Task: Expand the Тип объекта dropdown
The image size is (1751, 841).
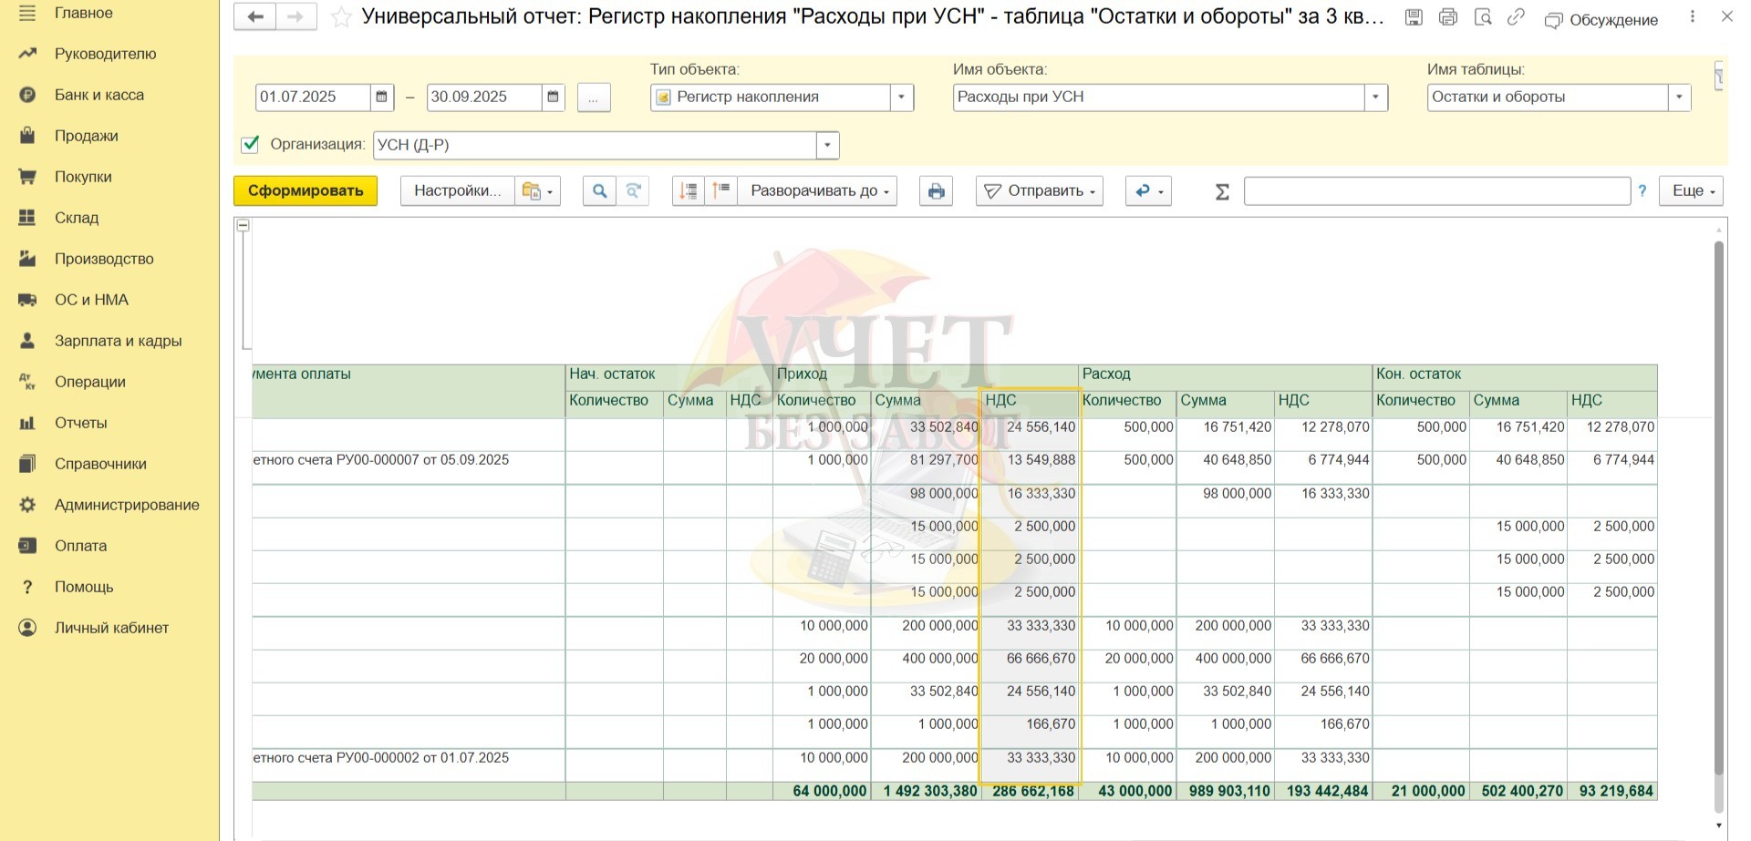Action: [901, 97]
